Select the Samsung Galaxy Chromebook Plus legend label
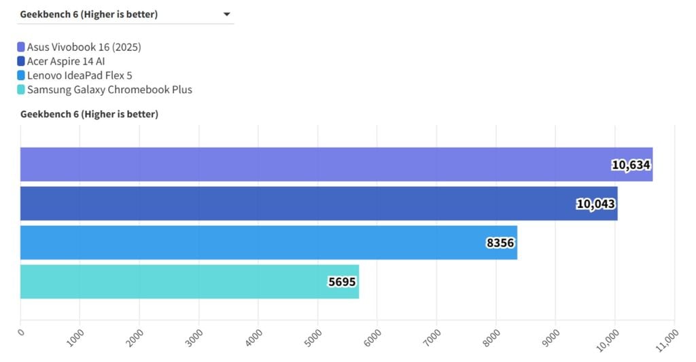Viewport: 696px width, 362px height. pyautogui.click(x=109, y=90)
